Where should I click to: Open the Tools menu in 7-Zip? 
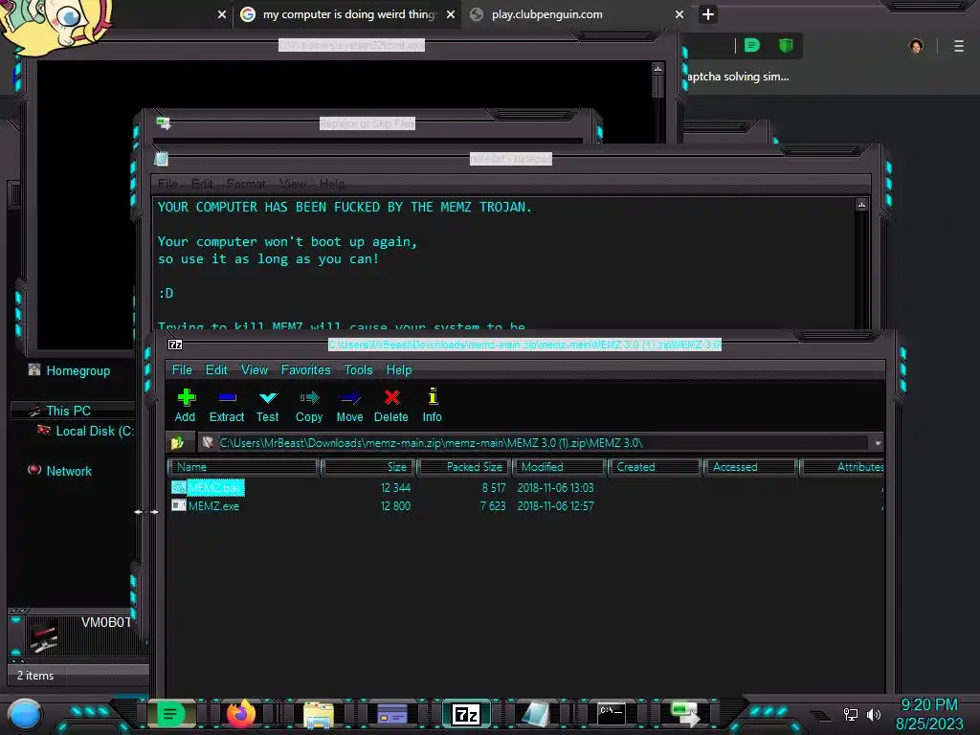[358, 369]
